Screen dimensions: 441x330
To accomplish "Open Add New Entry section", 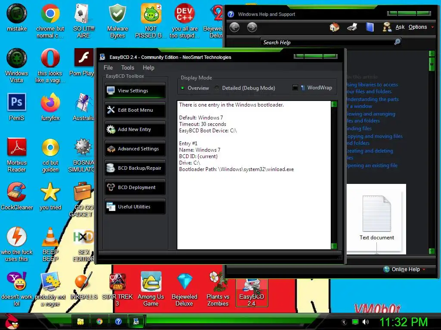I will 135,129.
